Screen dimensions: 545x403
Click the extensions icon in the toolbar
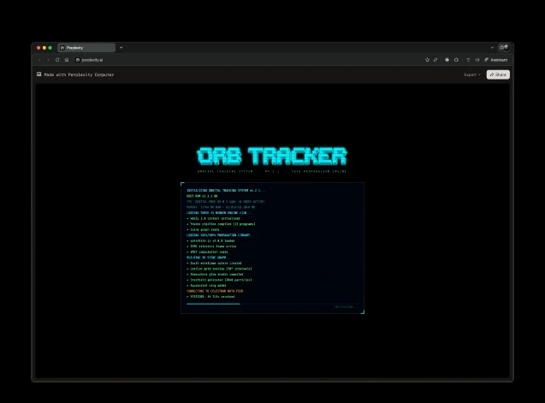pyautogui.click(x=456, y=60)
